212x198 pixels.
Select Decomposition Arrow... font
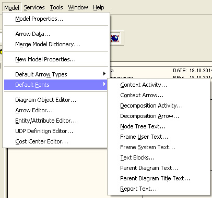click(159, 116)
